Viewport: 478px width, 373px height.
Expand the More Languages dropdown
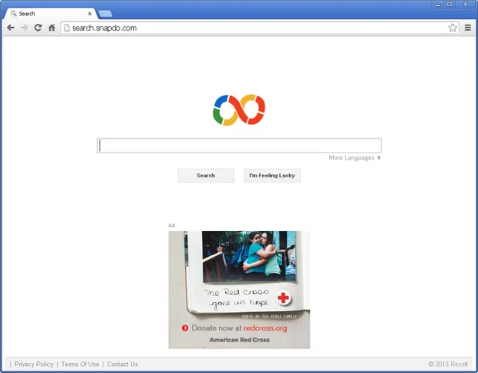coord(355,158)
